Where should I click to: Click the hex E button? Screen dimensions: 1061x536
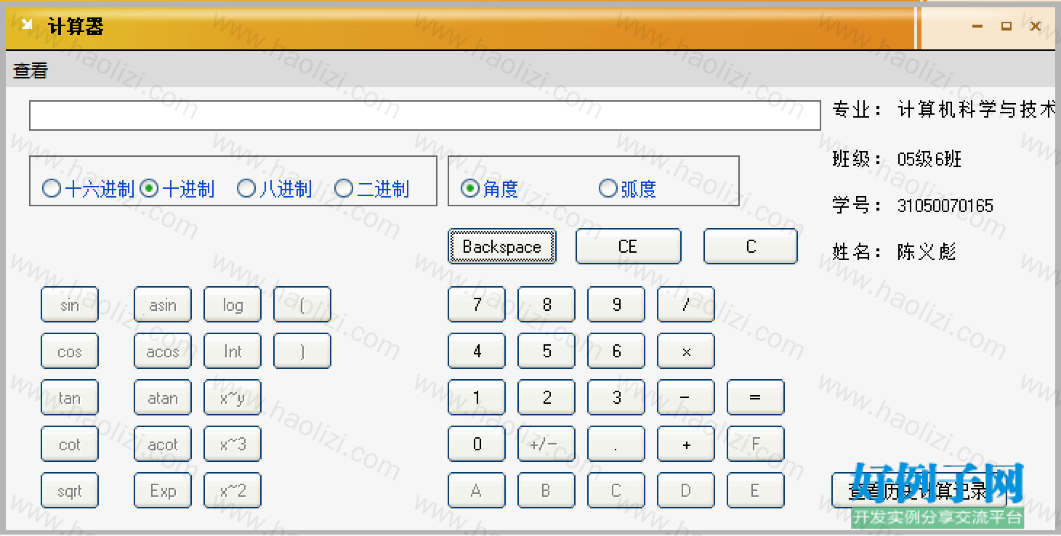(x=756, y=490)
